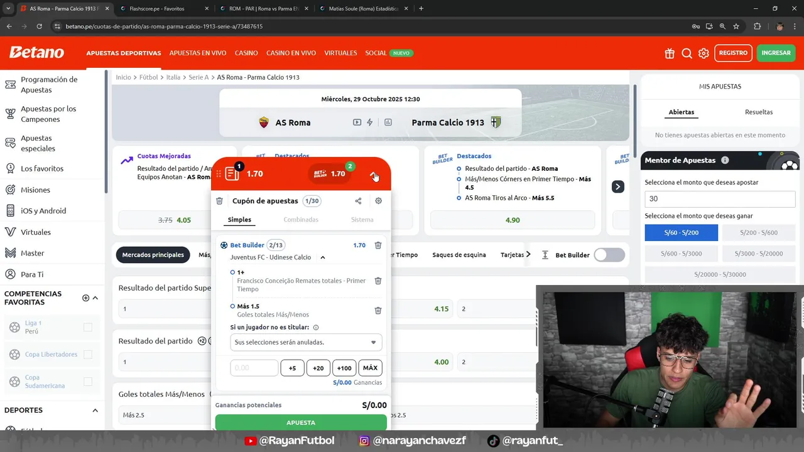Go to Serie A breadcrumb link
The height and width of the screenshot is (452, 804).
pyautogui.click(x=198, y=77)
